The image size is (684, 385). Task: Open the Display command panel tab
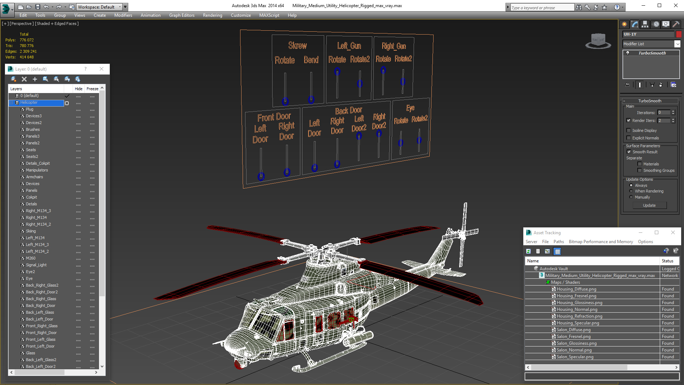pos(665,24)
